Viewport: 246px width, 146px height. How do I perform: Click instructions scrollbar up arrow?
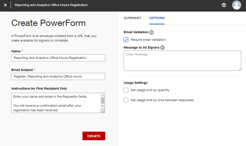click(x=103, y=95)
